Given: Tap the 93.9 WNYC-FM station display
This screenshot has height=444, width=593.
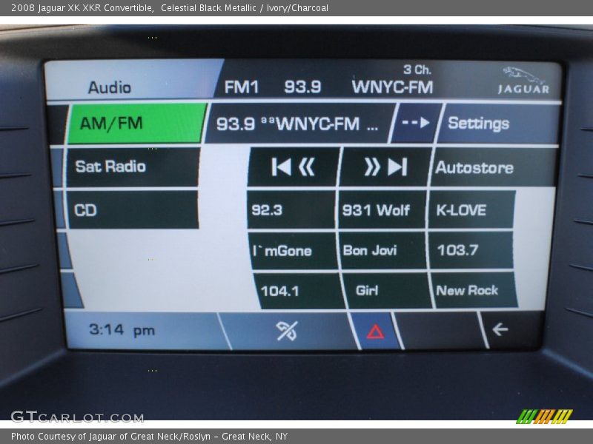Looking at the screenshot, I should (298, 124).
